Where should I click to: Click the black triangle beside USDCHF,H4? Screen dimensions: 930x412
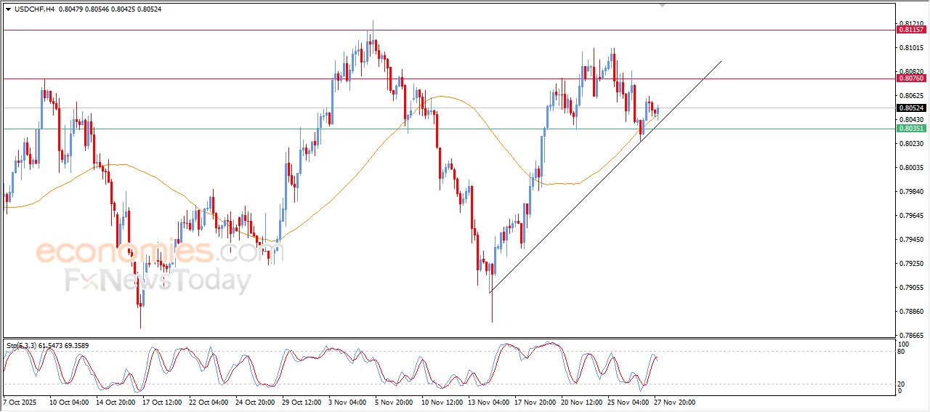pos(8,9)
